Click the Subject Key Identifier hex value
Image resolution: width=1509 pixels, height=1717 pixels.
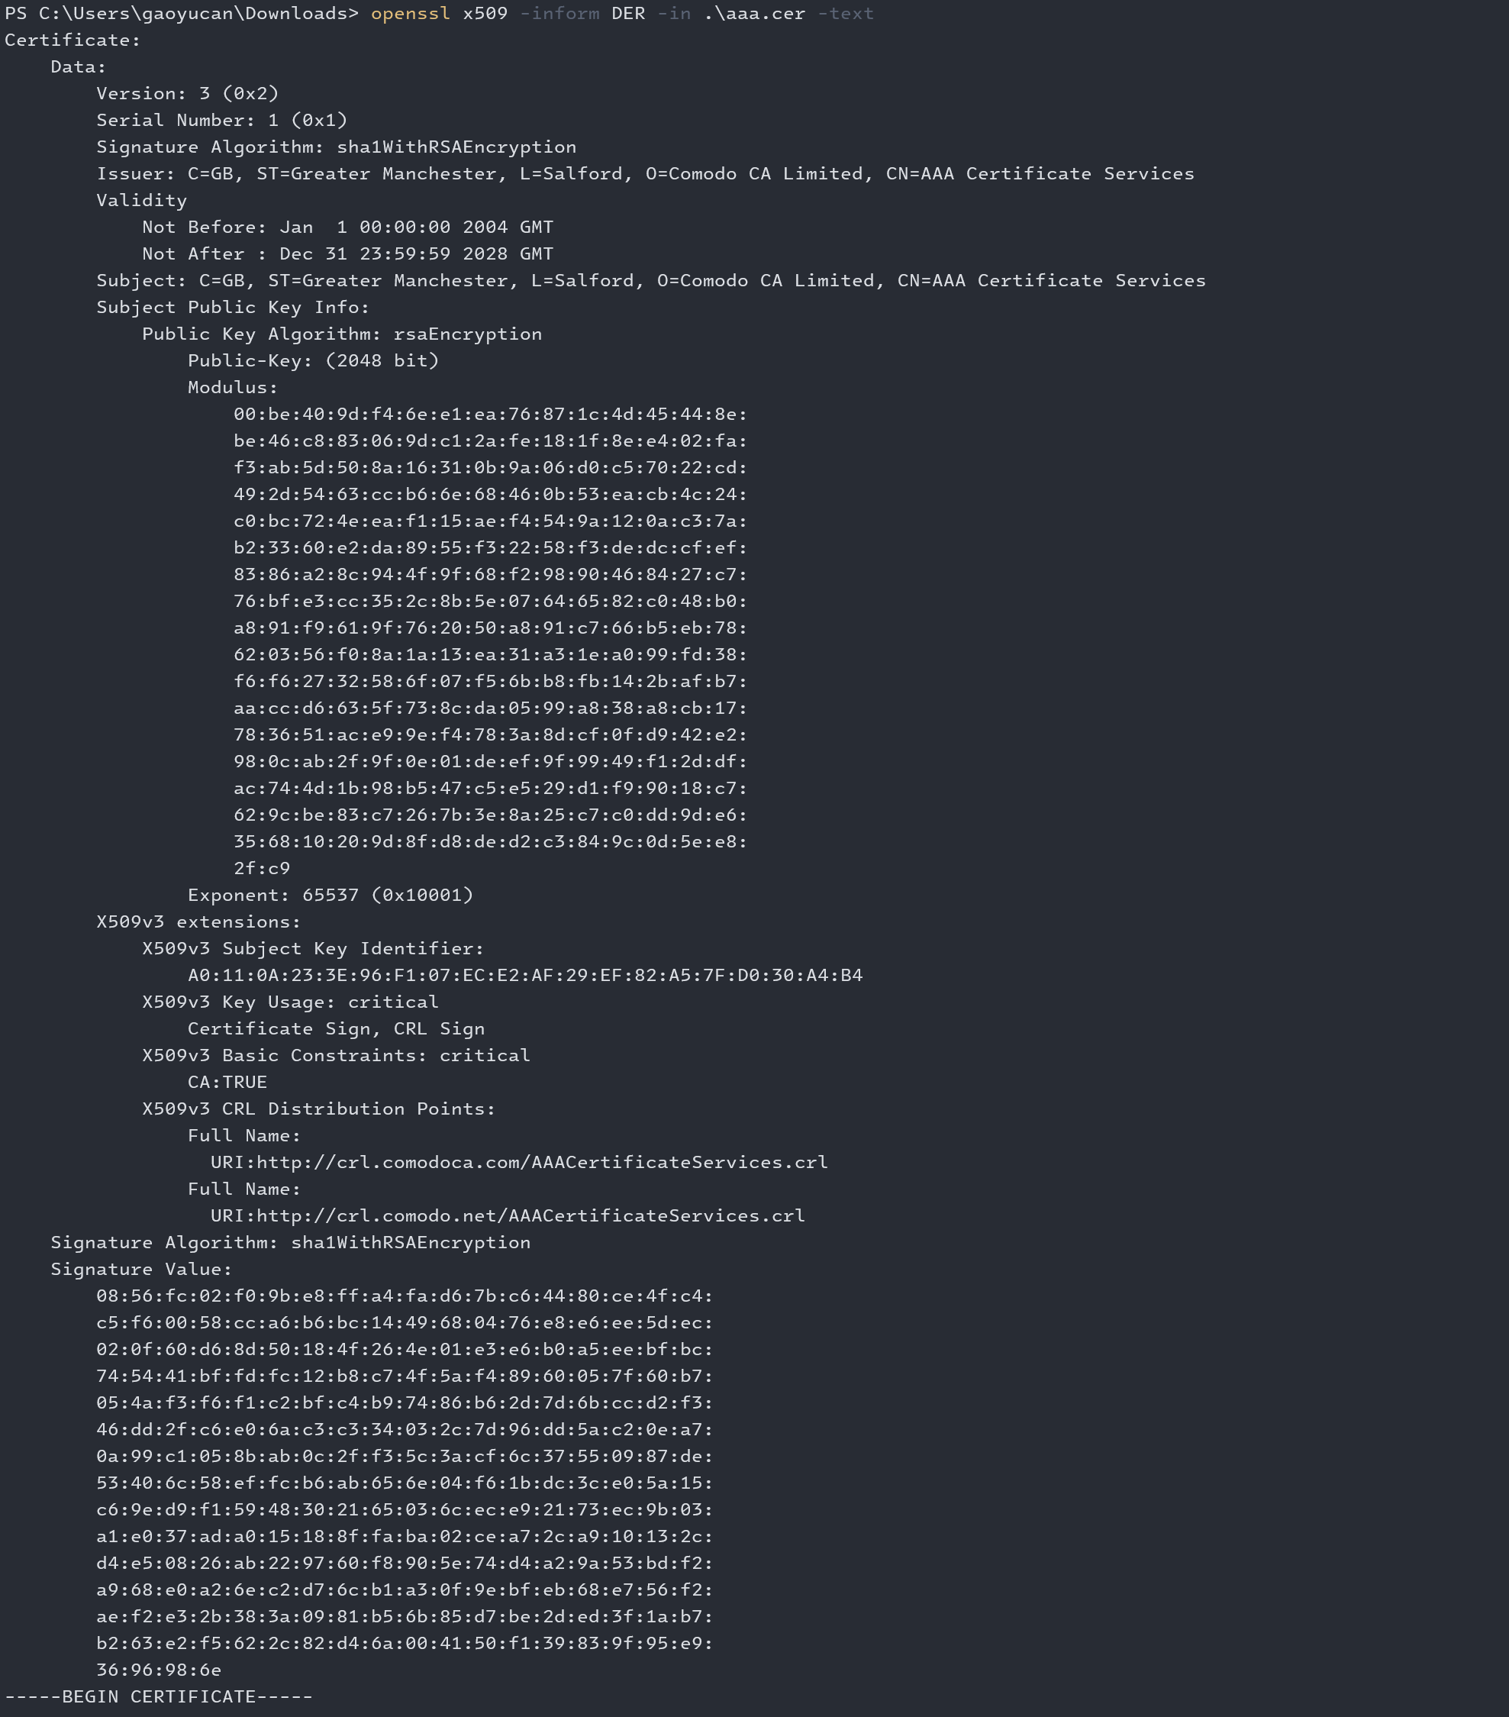coord(525,975)
